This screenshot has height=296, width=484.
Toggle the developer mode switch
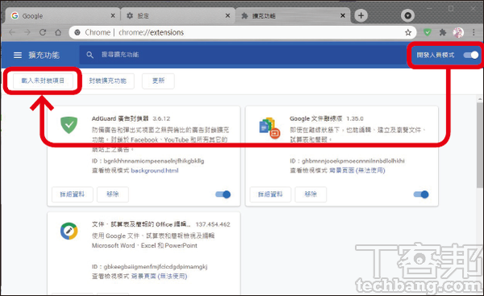coord(471,55)
